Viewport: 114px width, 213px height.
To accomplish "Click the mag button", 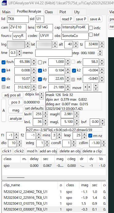I will tap(16, 110).
